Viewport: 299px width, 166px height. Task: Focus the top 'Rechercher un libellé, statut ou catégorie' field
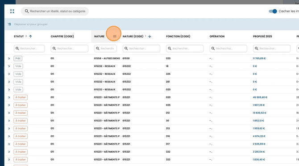[55, 11]
